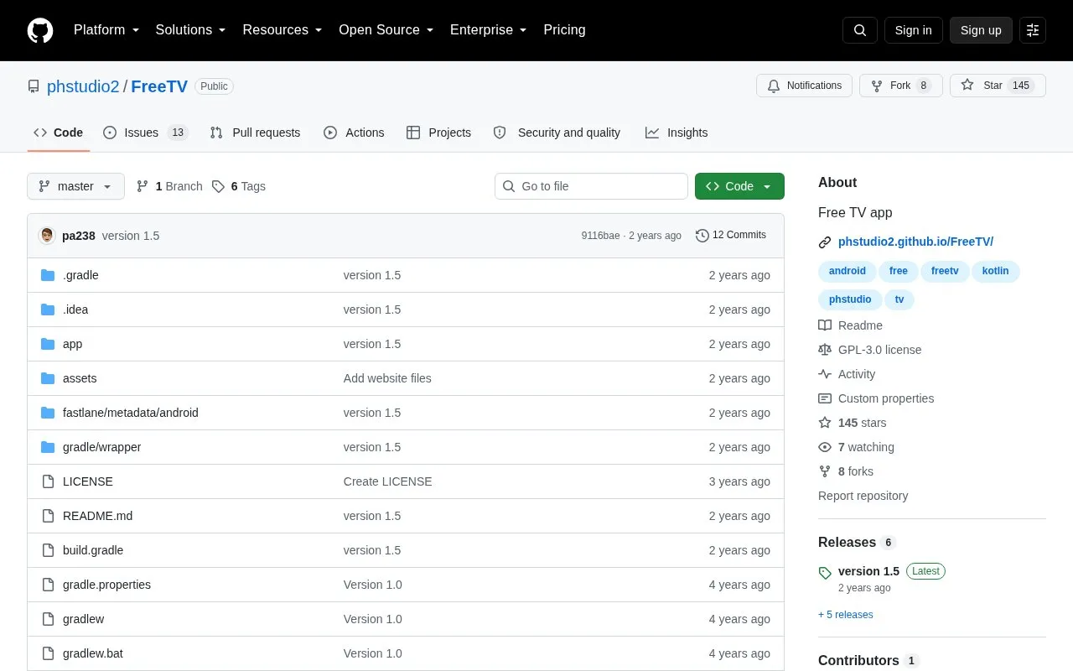Click the Sign in button

point(914,30)
